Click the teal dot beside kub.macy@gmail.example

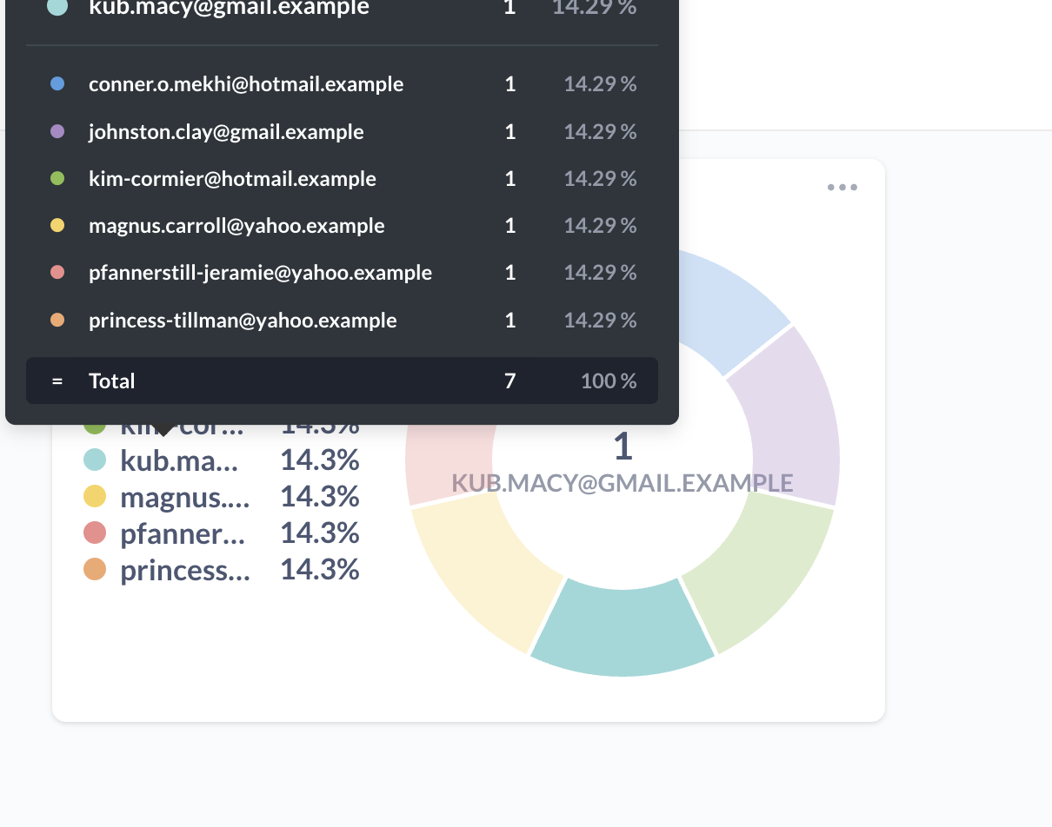pyautogui.click(x=56, y=7)
